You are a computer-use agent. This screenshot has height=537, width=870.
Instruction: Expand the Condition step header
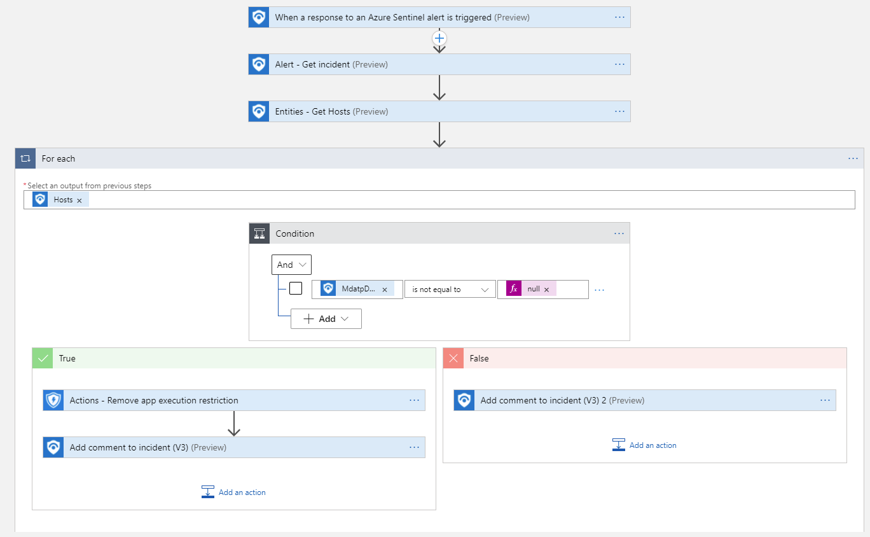tap(439, 234)
